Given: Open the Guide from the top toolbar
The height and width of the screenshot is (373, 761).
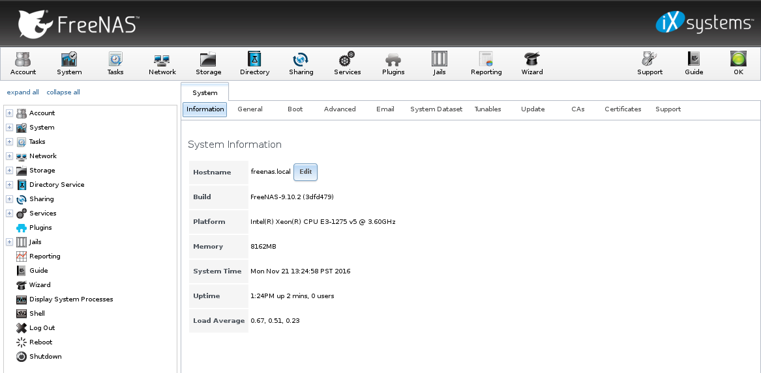Looking at the screenshot, I should [694, 63].
